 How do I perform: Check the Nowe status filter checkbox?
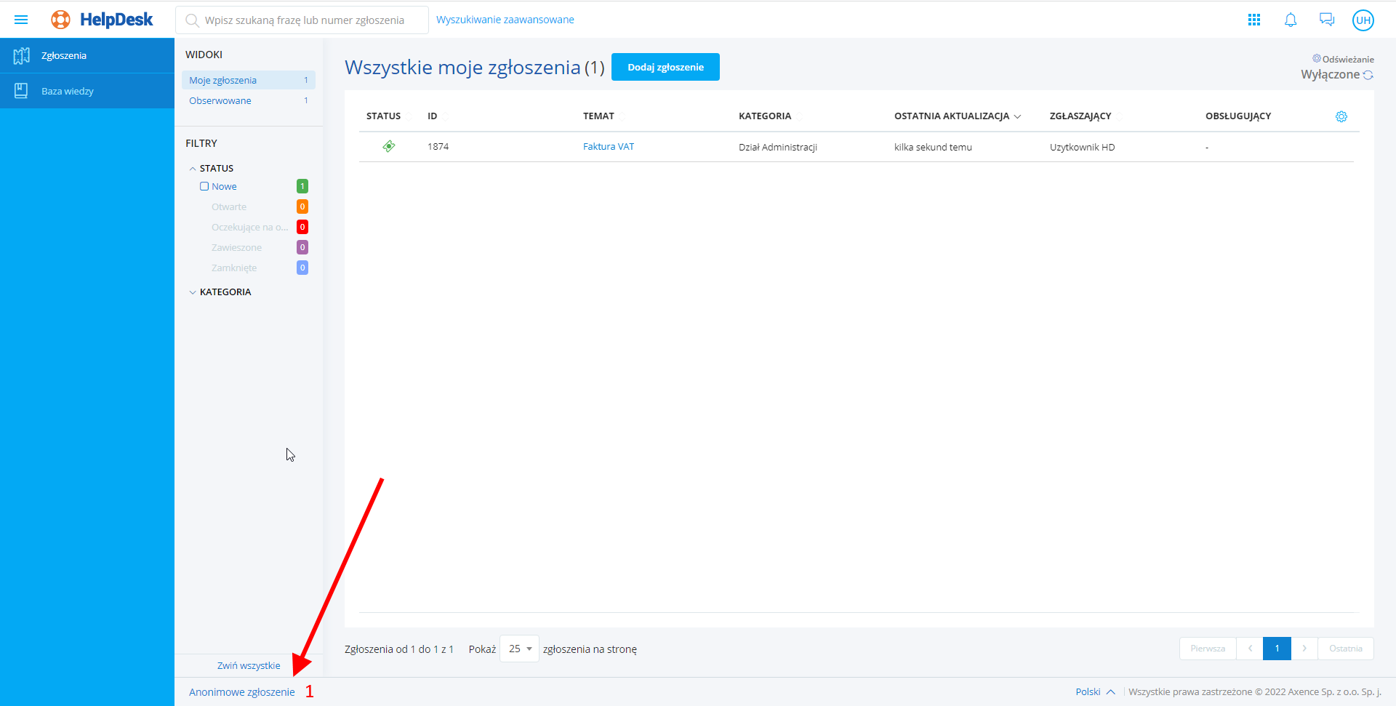tap(204, 186)
